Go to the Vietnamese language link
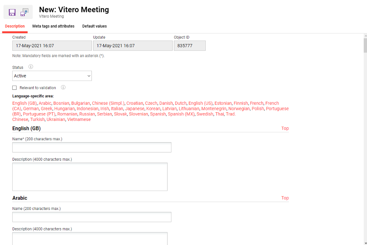This screenshot has width=367, height=245. [x=79, y=119]
